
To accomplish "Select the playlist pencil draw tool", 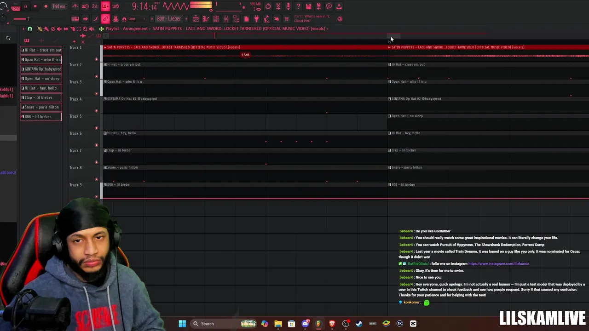I will coord(40,29).
